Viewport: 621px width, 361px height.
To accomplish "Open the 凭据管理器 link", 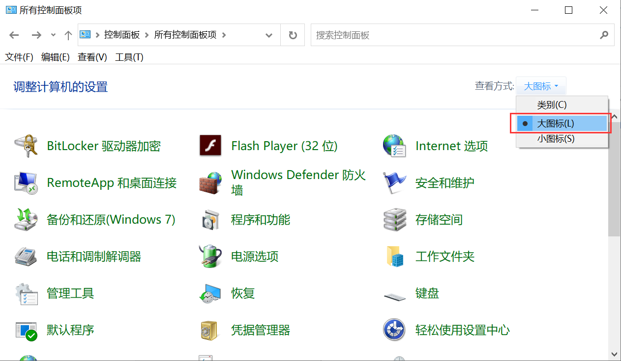I will click(x=261, y=330).
